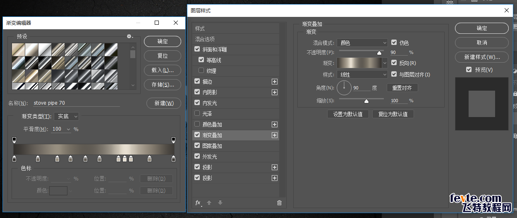Open the gradient picker arrow beside gradient preview
The width and height of the screenshot is (517, 218).
coord(385,63)
